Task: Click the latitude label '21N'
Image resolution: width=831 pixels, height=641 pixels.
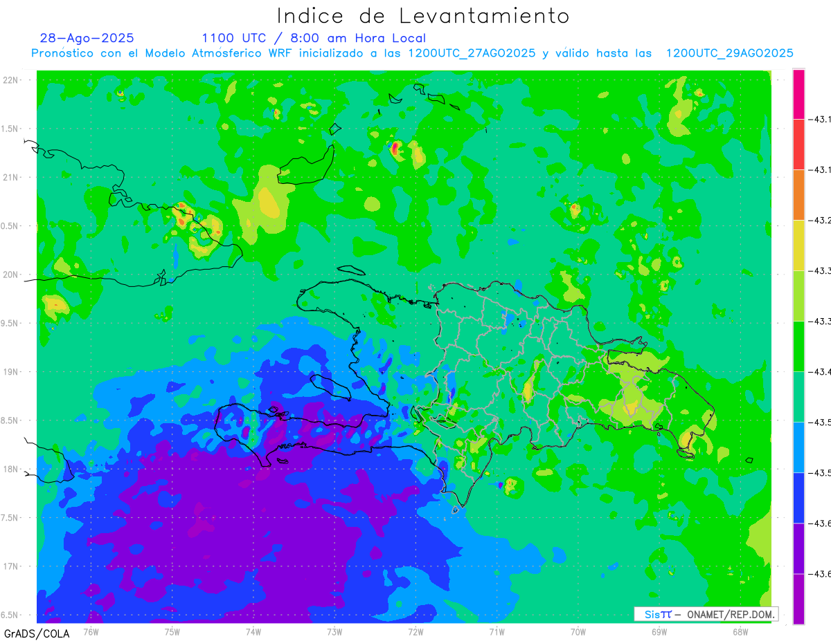Action: point(11,177)
